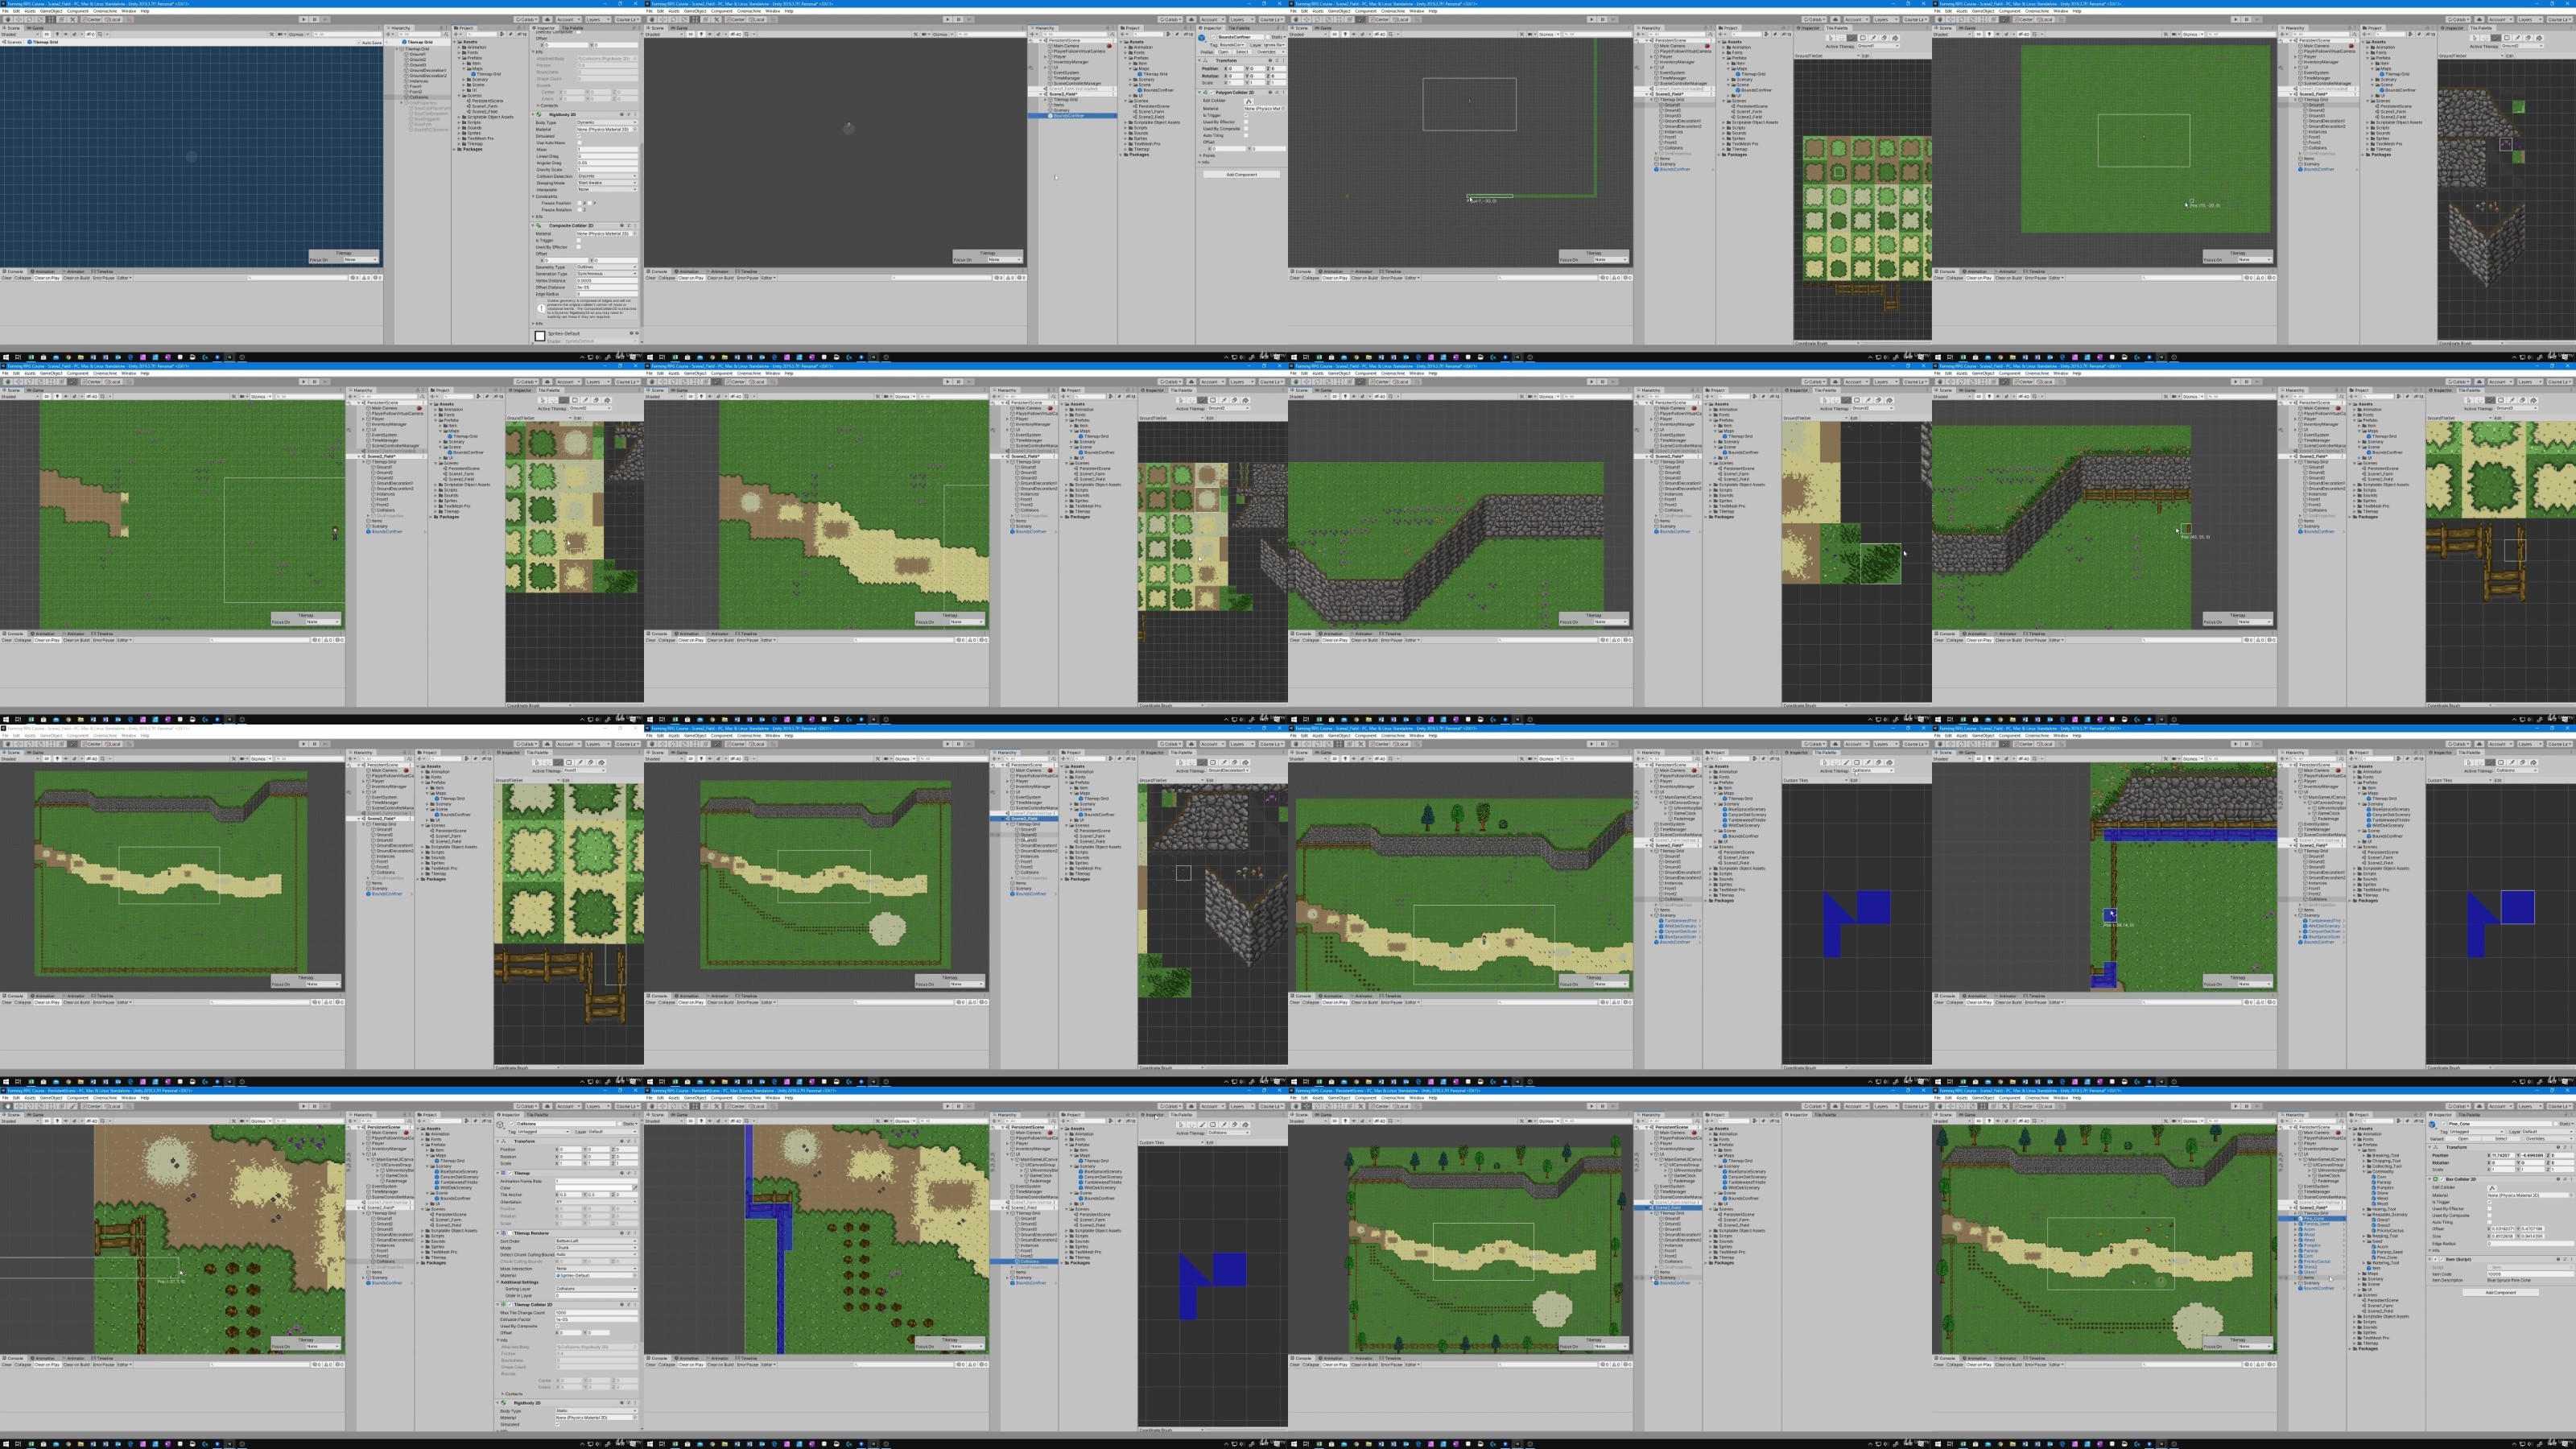The height and width of the screenshot is (1449, 2576).
Task: Check Freeze Position Y
Action: click(590, 203)
